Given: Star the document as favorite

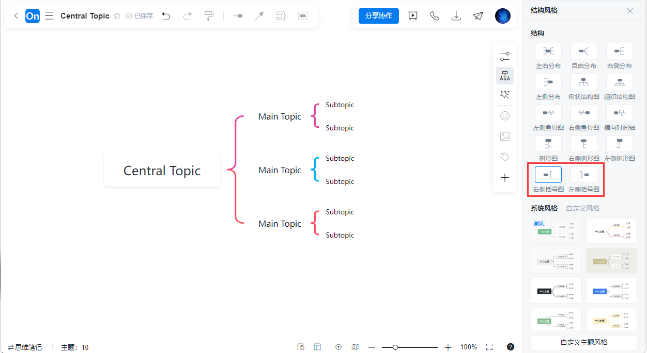Looking at the screenshot, I should pyautogui.click(x=117, y=16).
